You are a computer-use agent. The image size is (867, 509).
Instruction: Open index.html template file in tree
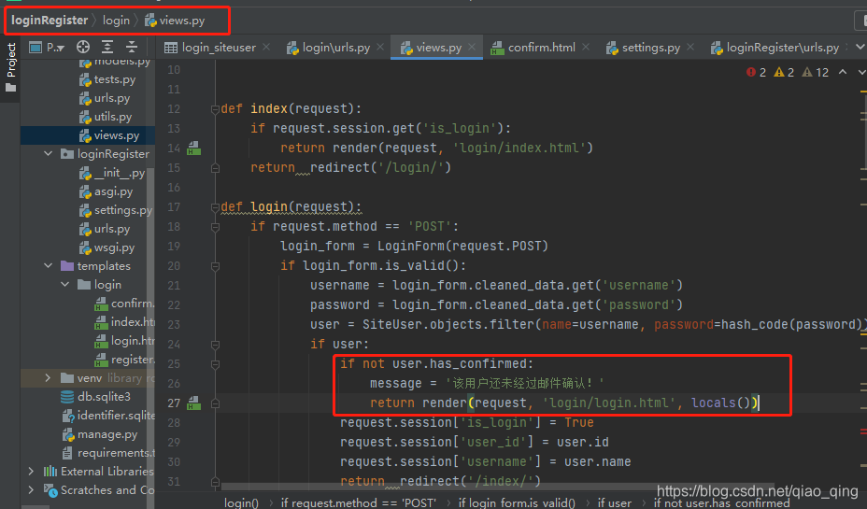(125, 321)
